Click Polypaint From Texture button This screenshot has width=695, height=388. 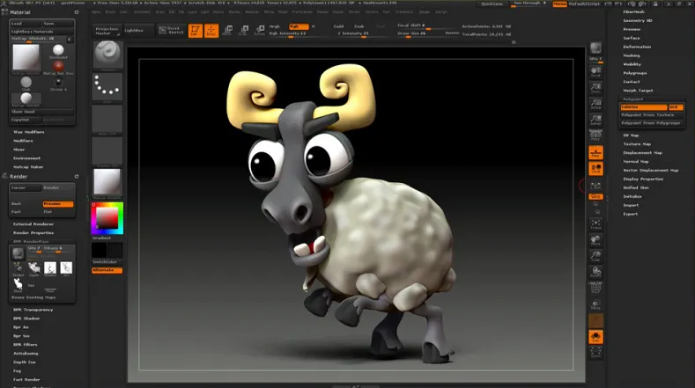tap(648, 114)
